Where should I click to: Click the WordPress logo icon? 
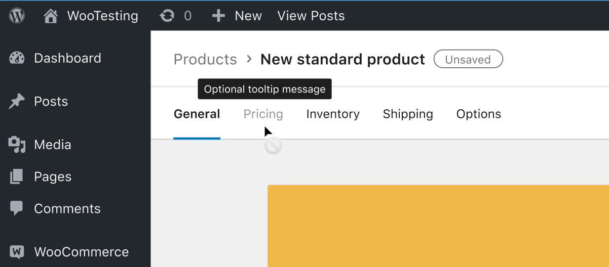click(17, 16)
